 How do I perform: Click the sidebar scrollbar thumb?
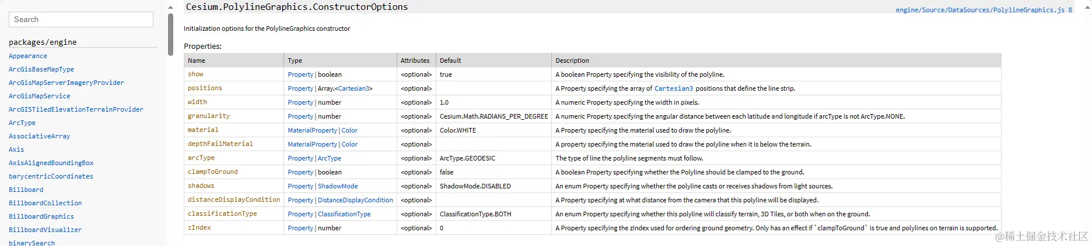click(170, 34)
